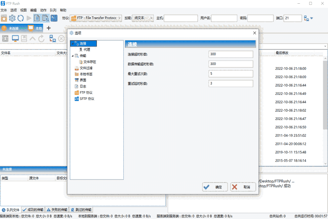
Task: Open the 视图 menu
Action: (x=23, y=10)
